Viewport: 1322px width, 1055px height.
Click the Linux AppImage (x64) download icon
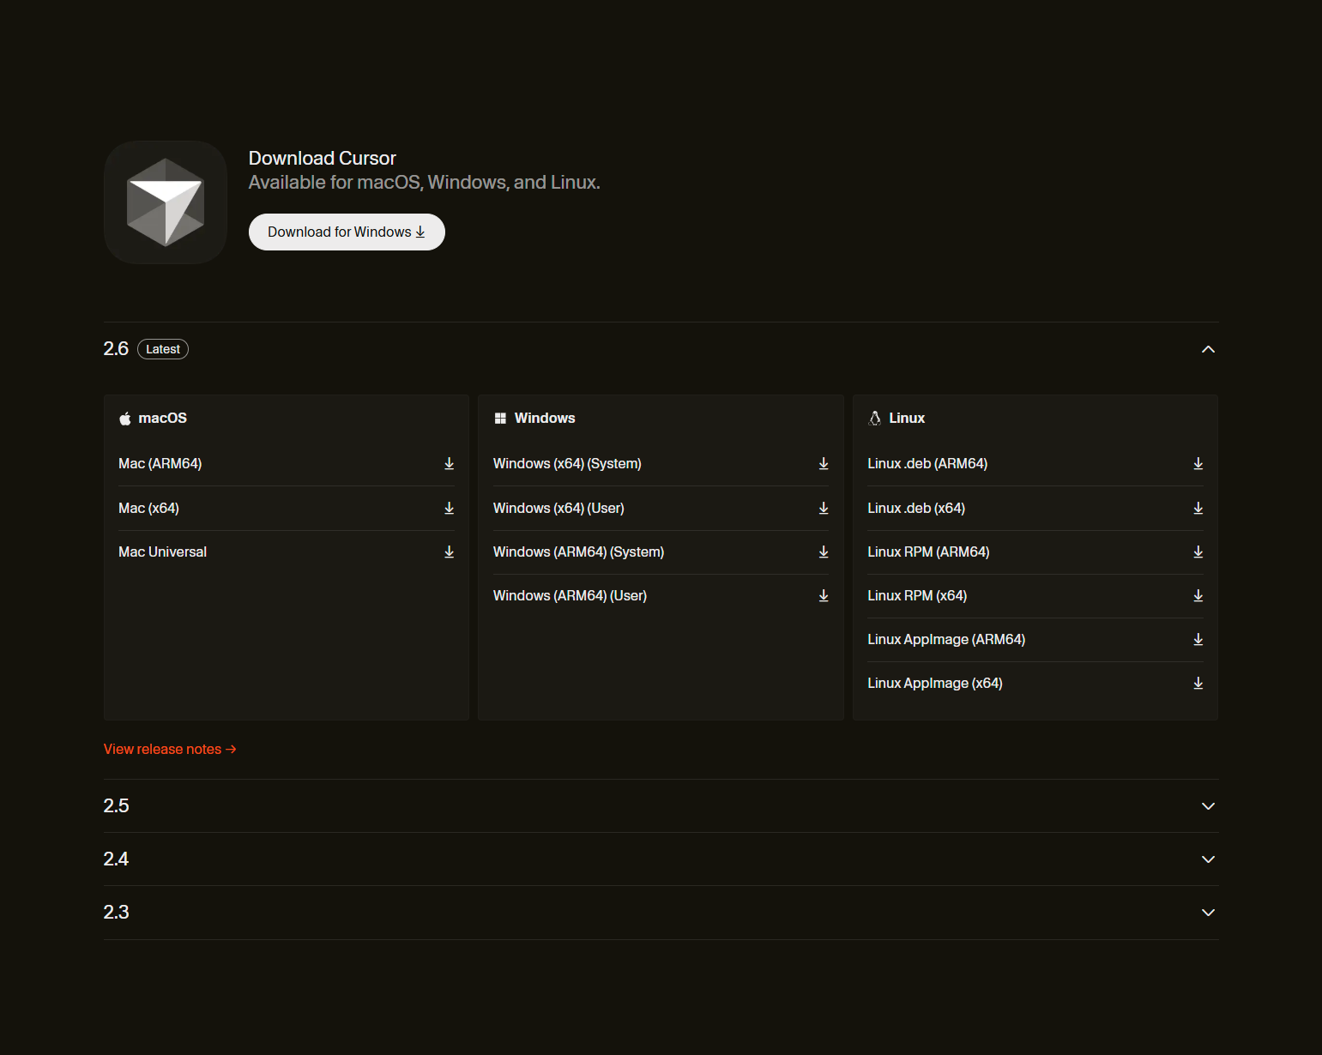[x=1198, y=683]
